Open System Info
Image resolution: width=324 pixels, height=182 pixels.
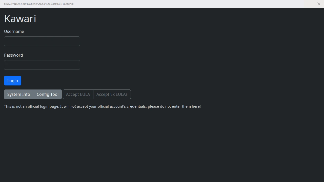pos(19,94)
